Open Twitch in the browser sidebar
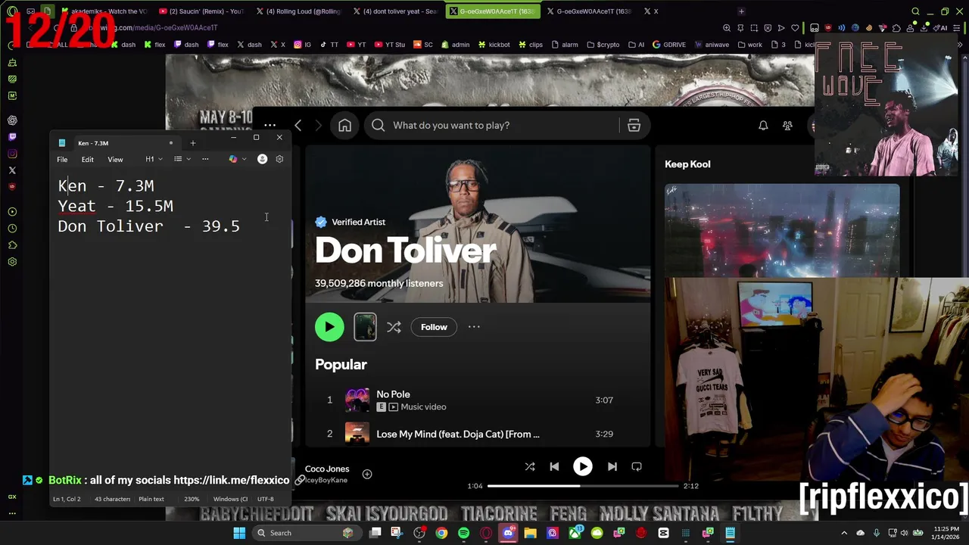Image resolution: width=969 pixels, height=545 pixels. (x=12, y=137)
